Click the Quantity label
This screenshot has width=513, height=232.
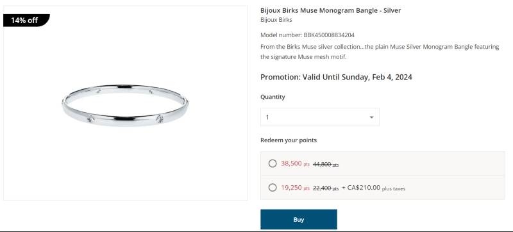coord(273,97)
